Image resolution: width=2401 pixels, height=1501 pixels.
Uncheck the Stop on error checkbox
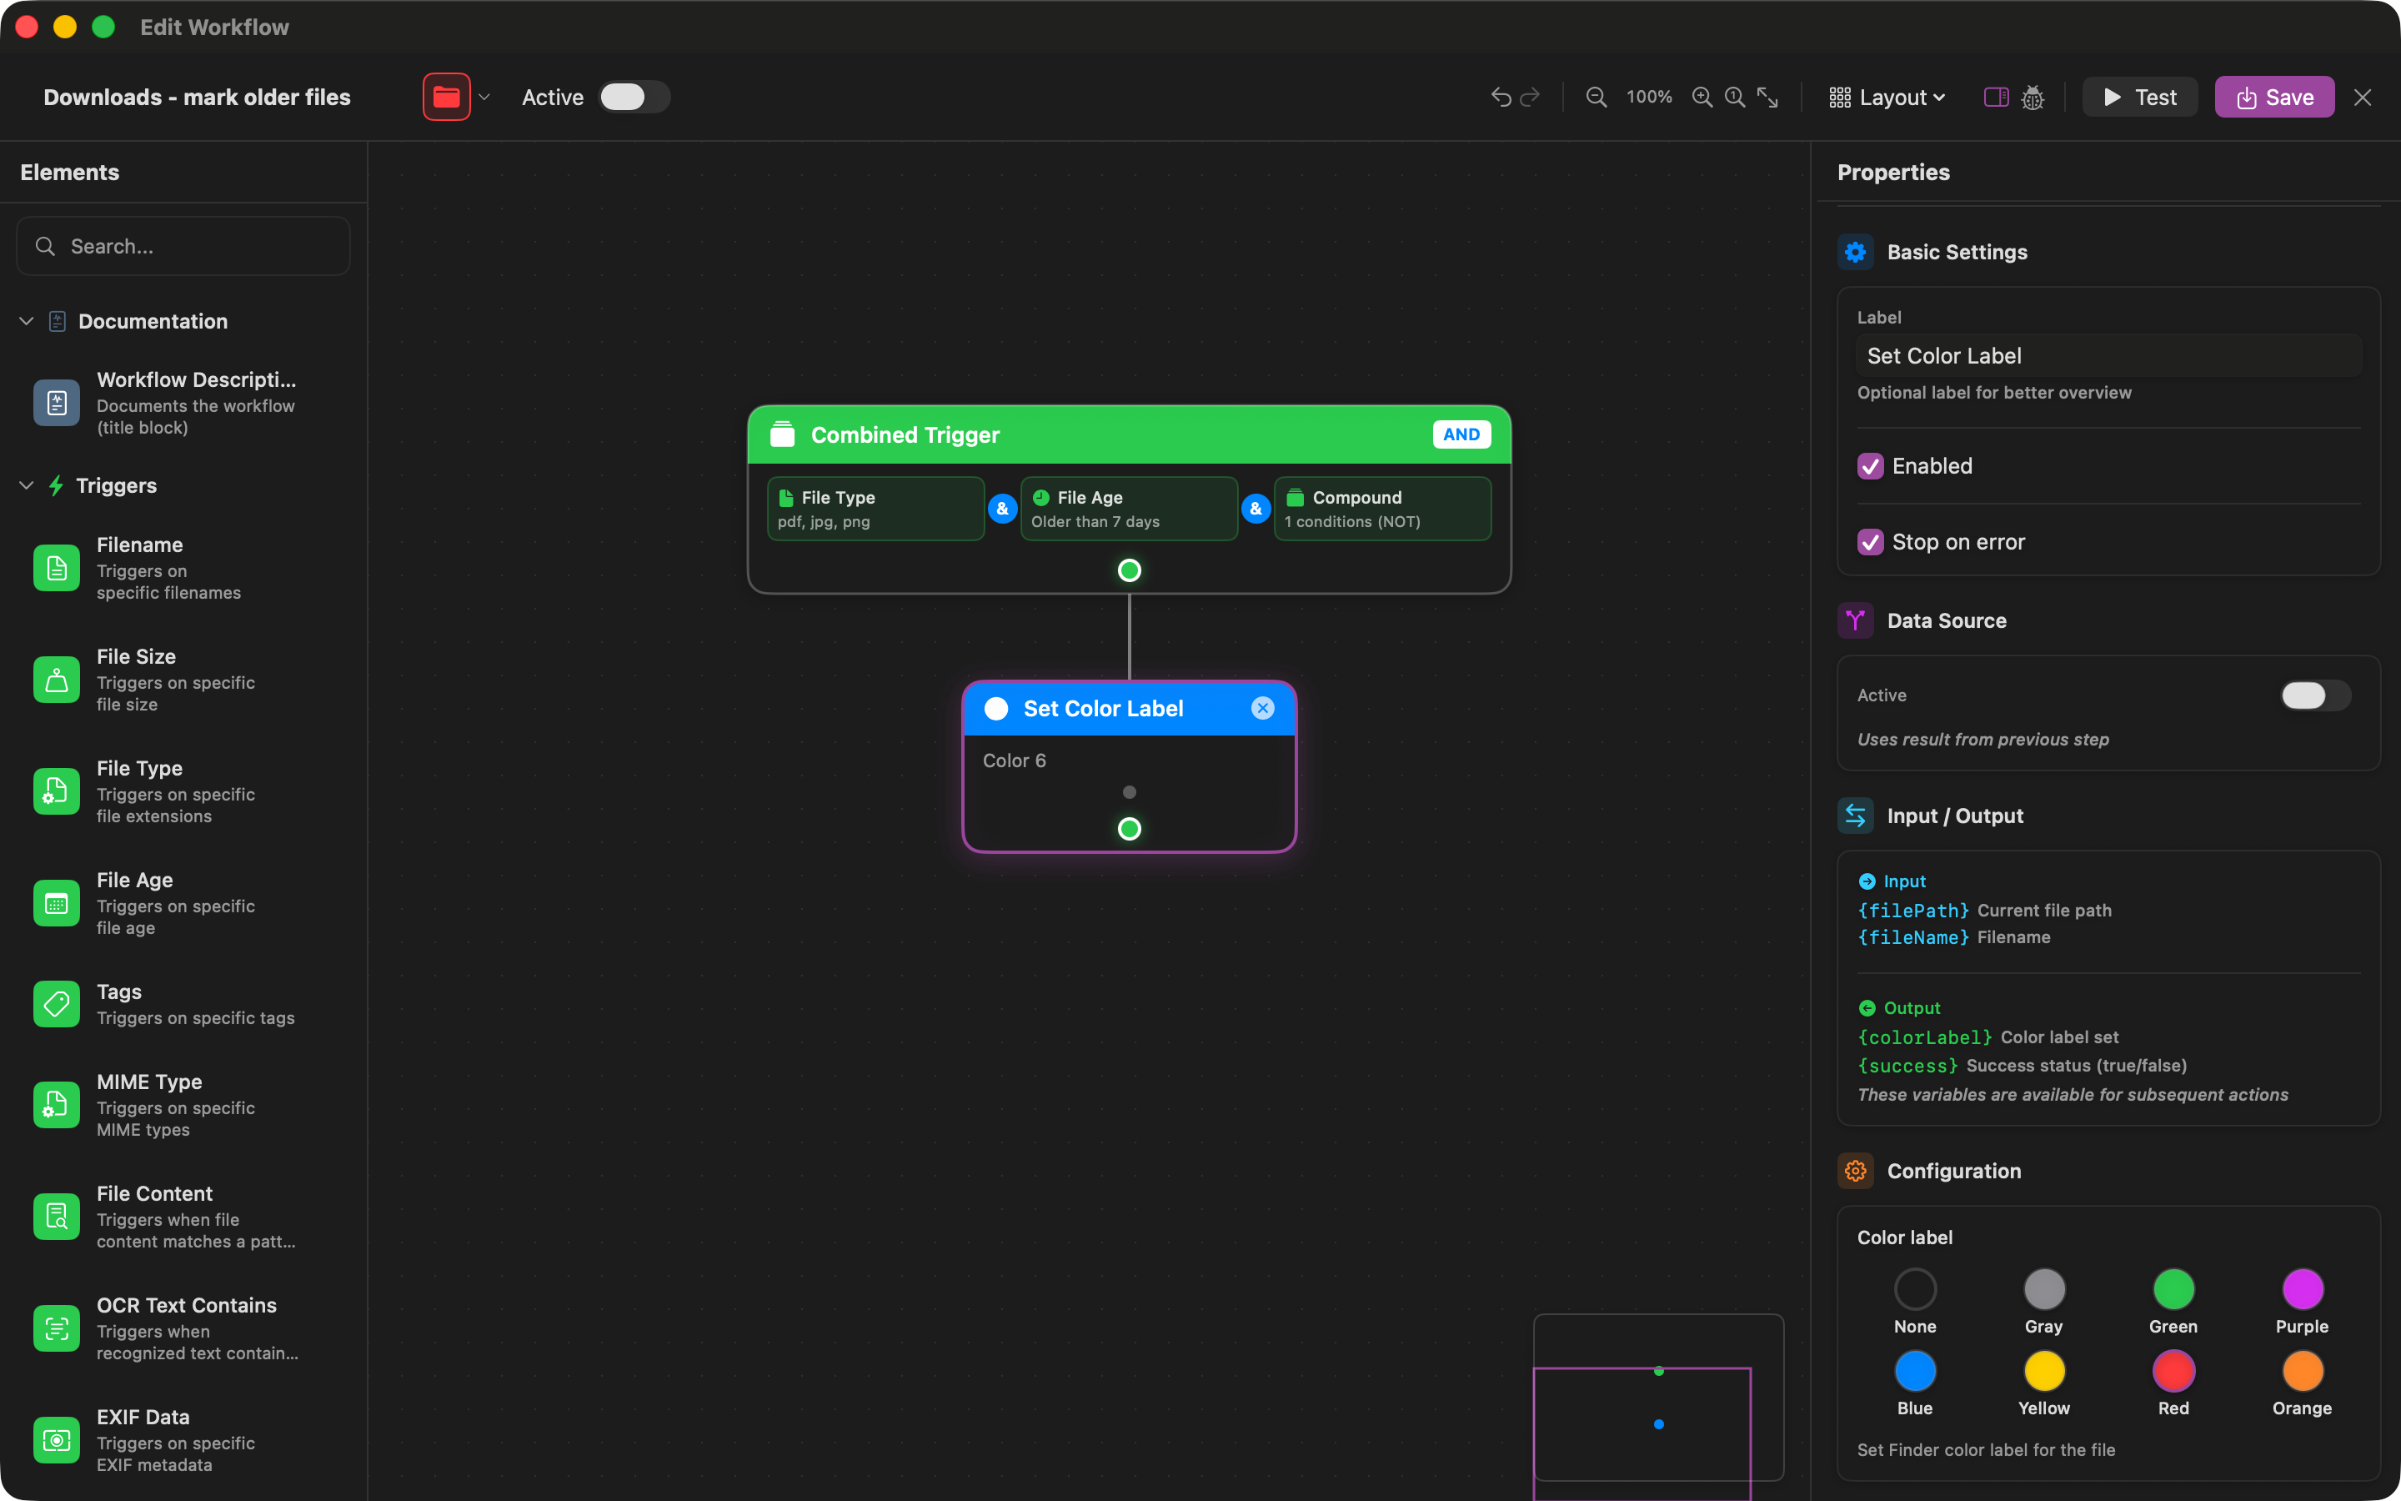(1870, 542)
